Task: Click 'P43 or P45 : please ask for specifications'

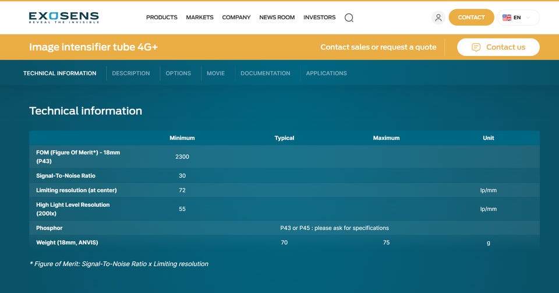Action: pyautogui.click(x=334, y=228)
